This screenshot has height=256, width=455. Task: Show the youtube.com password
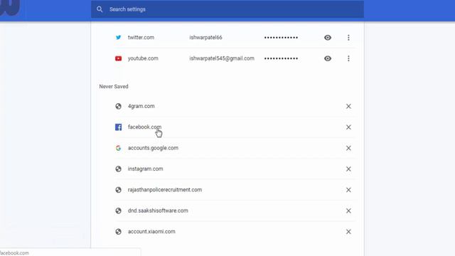click(x=328, y=58)
